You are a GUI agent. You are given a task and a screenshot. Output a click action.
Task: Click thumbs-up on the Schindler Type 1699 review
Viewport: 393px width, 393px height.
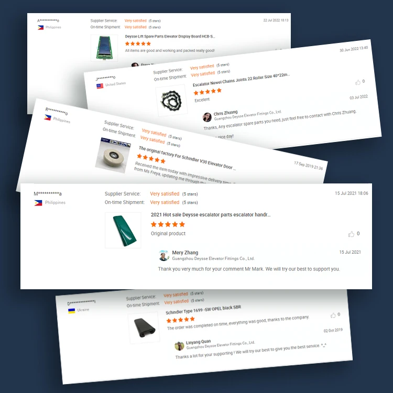pyautogui.click(x=333, y=315)
